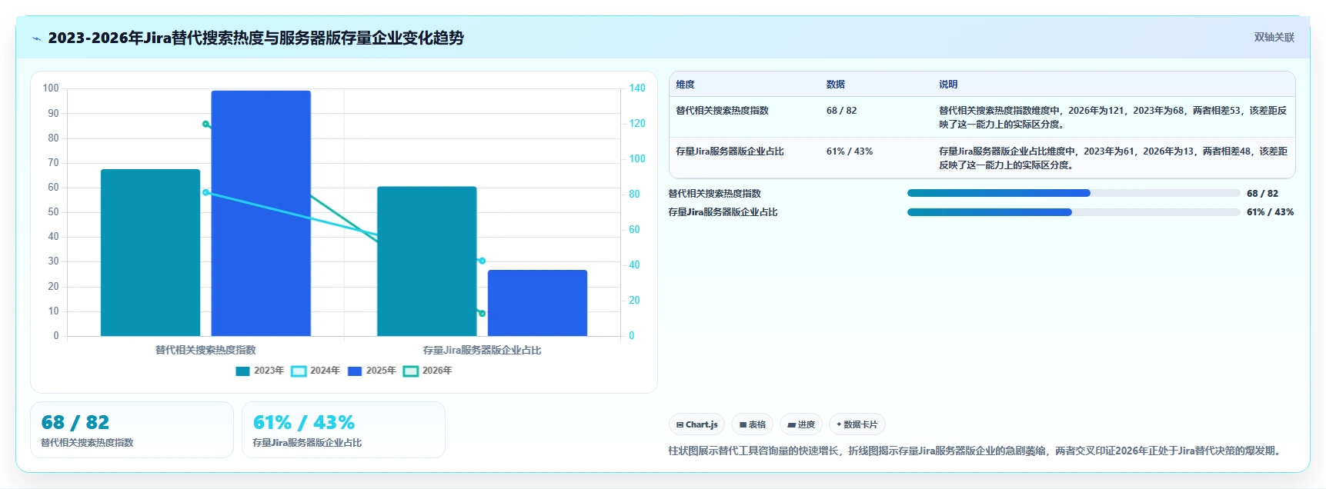This screenshot has height=489, width=1326.
Task: Click the description text starting 柱状图展示替代工具
Action: tap(976, 451)
